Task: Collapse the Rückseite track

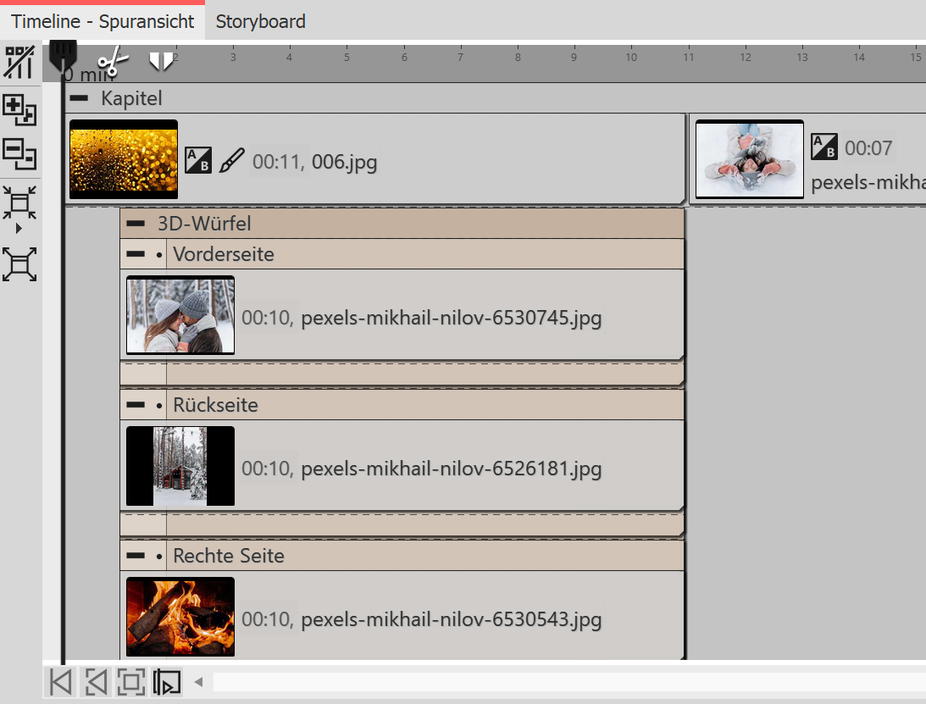Action: (135, 405)
